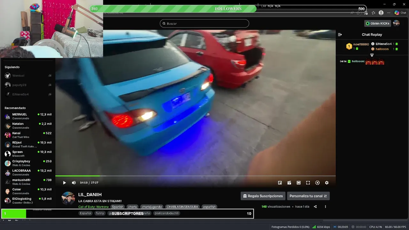Click Personaliza tu canal button

[x=308, y=196]
